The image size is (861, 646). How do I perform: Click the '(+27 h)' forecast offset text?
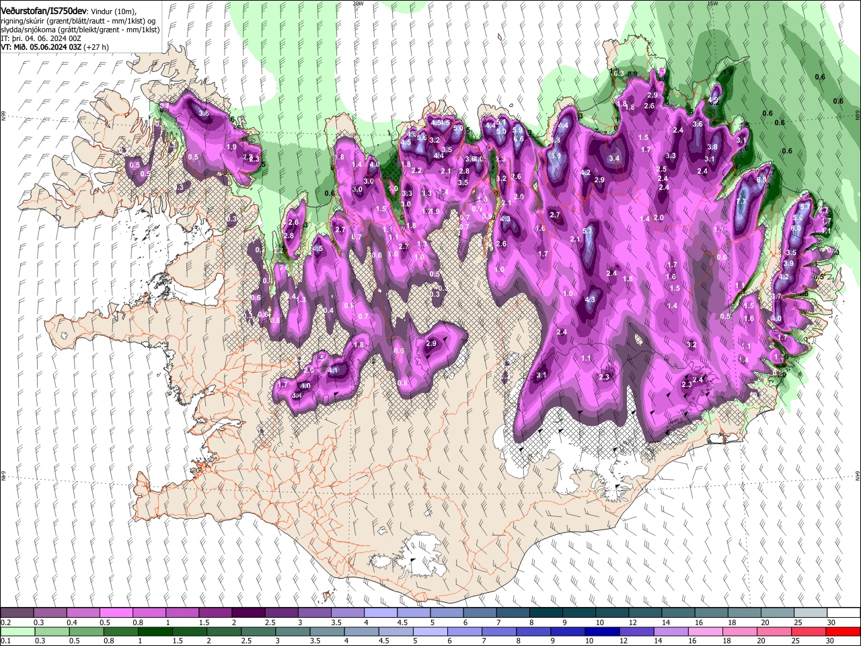click(x=98, y=47)
